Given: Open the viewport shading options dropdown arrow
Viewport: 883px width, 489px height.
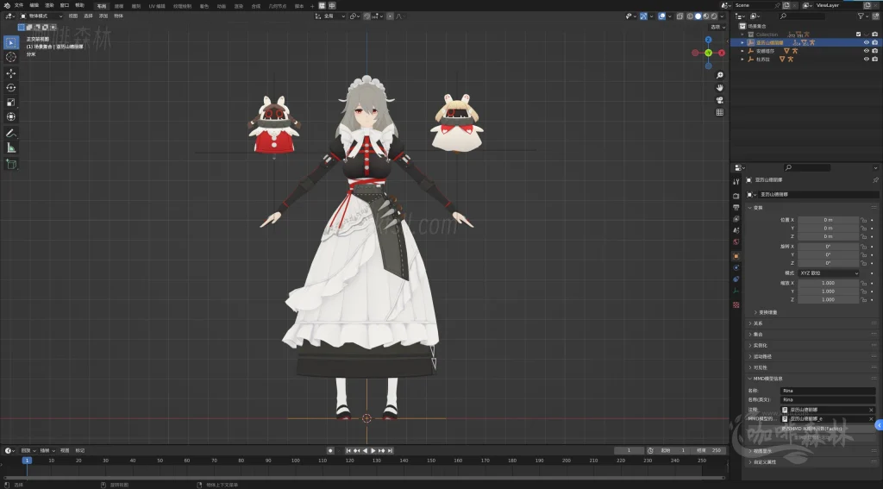Looking at the screenshot, I should (722, 16).
